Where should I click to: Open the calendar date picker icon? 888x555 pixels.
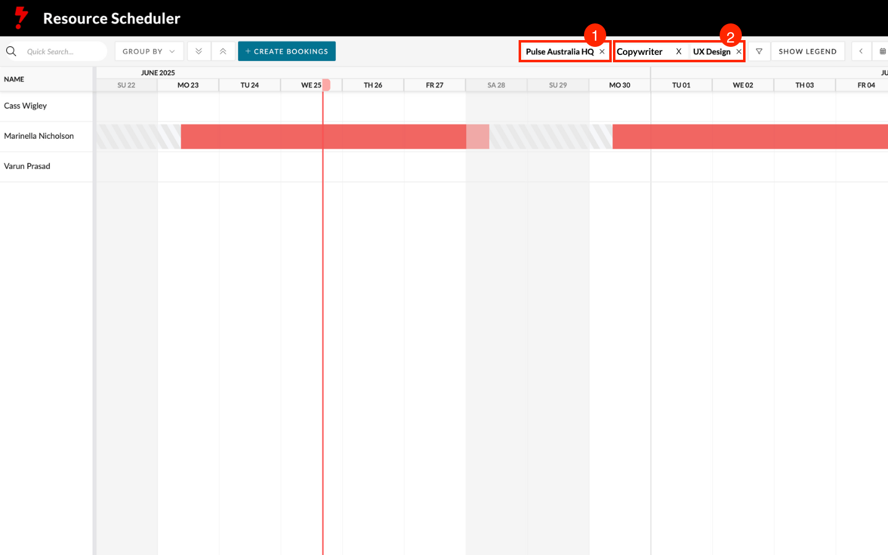pos(882,51)
